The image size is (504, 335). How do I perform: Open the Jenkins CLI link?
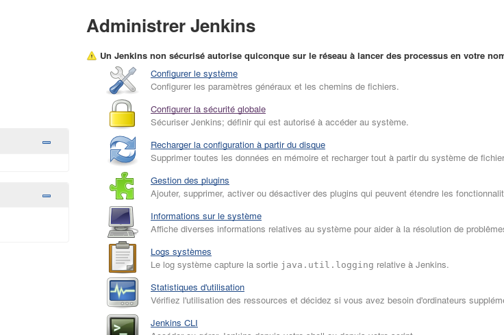point(174,323)
